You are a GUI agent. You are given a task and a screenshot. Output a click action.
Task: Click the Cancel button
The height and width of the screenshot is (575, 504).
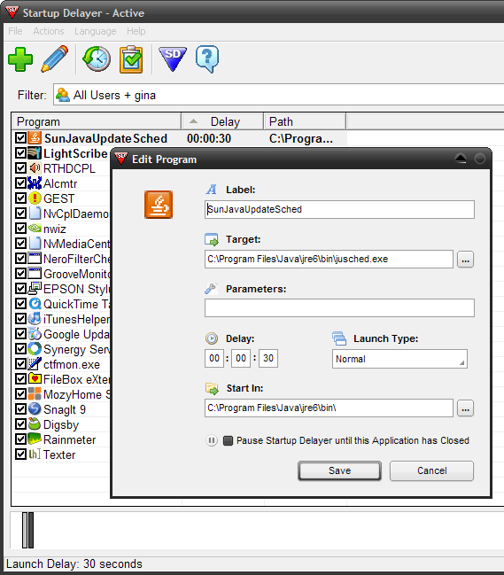(431, 470)
